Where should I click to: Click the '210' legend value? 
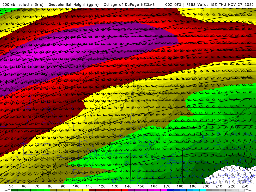pos(219,186)
